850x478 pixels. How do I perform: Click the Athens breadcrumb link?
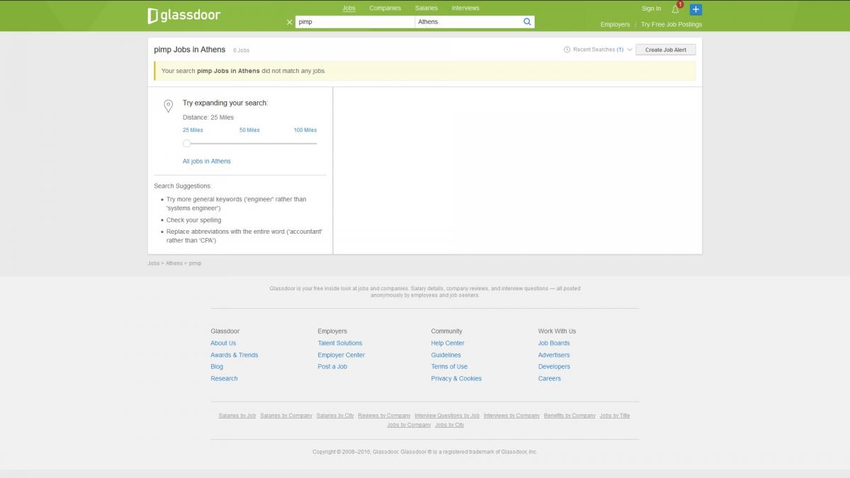tap(174, 263)
